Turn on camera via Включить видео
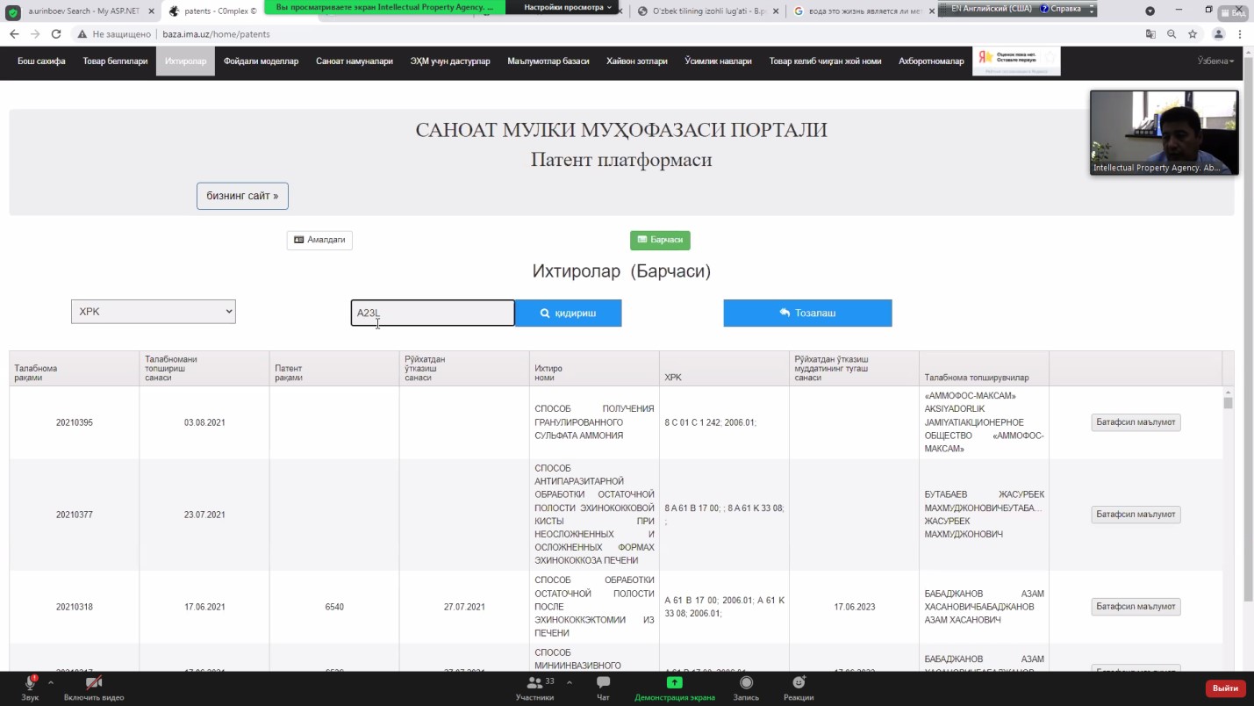The image size is (1254, 706). click(94, 683)
